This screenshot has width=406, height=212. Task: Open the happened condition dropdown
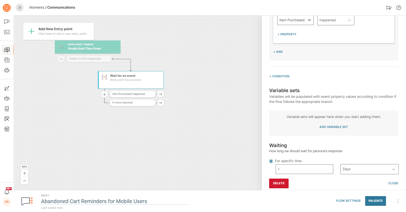tap(335, 20)
